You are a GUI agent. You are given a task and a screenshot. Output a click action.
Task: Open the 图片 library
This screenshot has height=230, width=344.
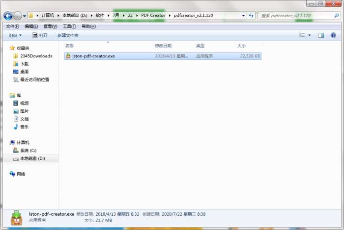tap(25, 111)
